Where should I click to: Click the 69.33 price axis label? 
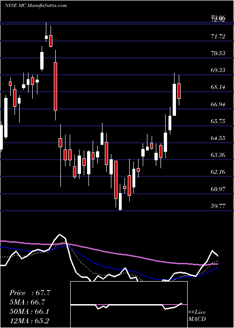tap(218, 70)
